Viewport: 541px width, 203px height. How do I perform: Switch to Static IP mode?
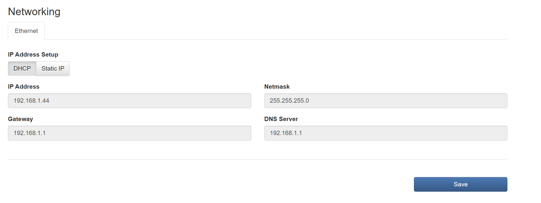53,69
